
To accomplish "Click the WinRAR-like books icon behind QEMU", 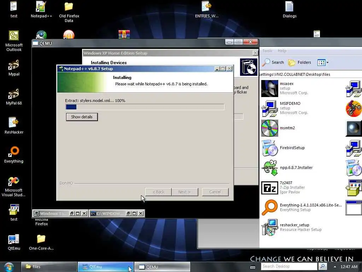I will (x=124, y=34).
